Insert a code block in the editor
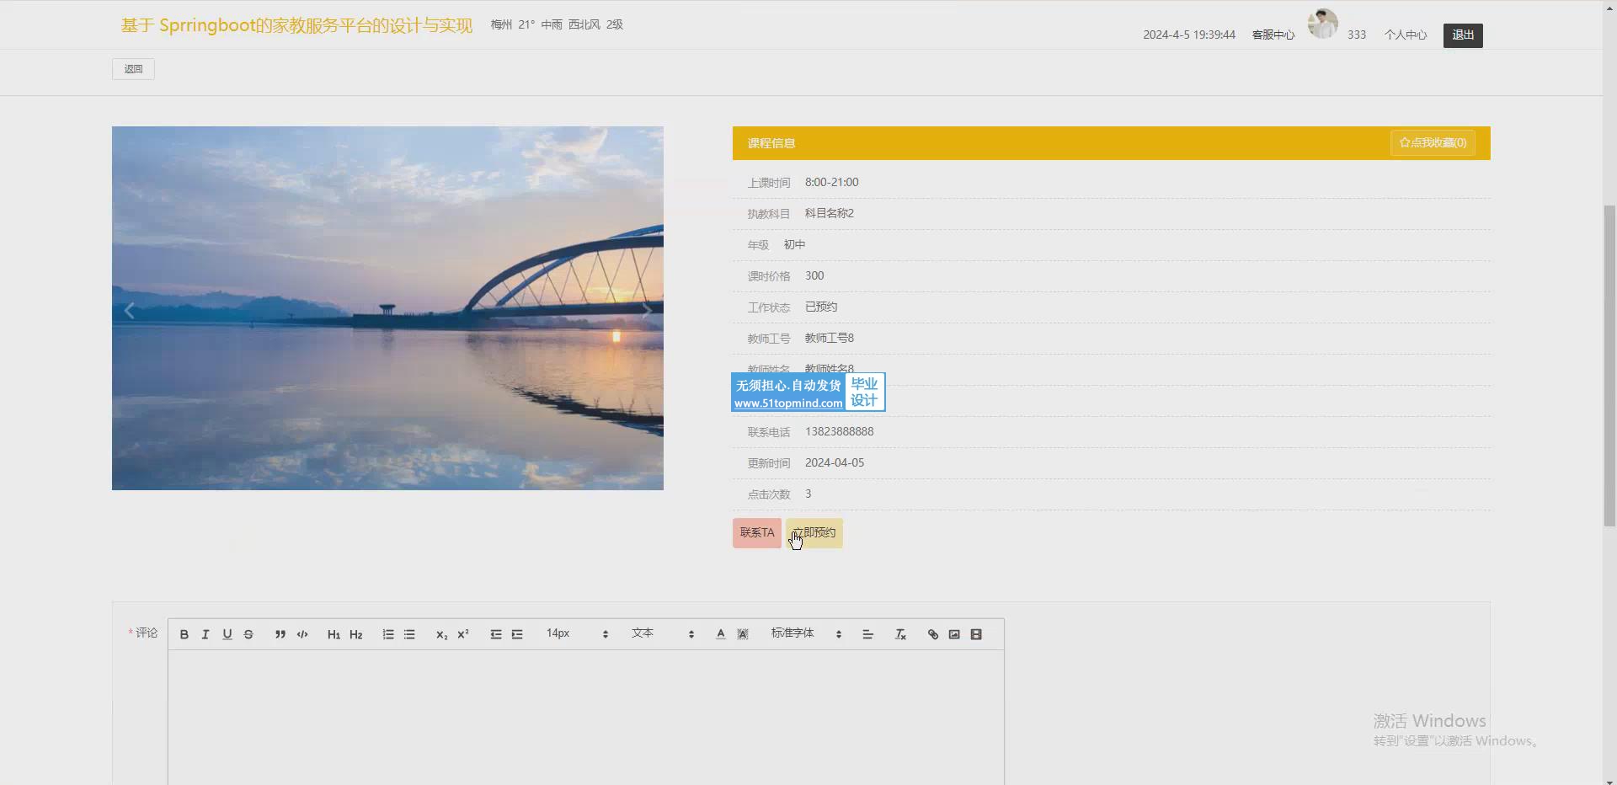This screenshot has height=785, width=1617. pos(302,634)
